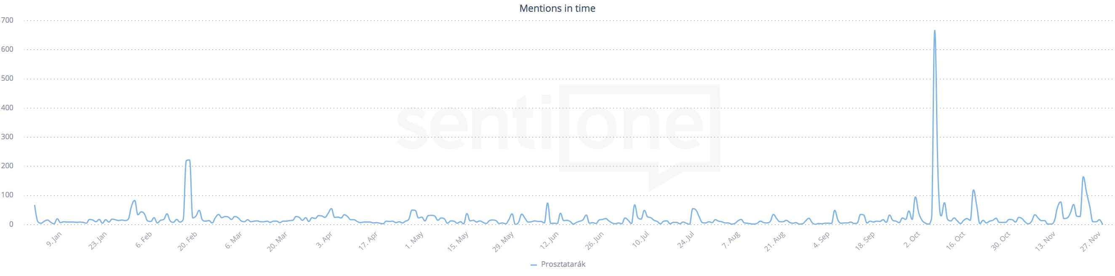This screenshot has width=1115, height=276.
Task: Select the "27. Nov" x-axis label
Action: [1090, 241]
